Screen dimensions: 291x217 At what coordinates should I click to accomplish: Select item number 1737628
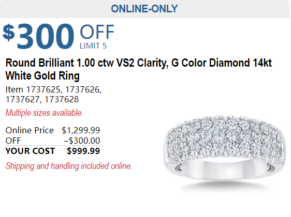tap(62, 99)
